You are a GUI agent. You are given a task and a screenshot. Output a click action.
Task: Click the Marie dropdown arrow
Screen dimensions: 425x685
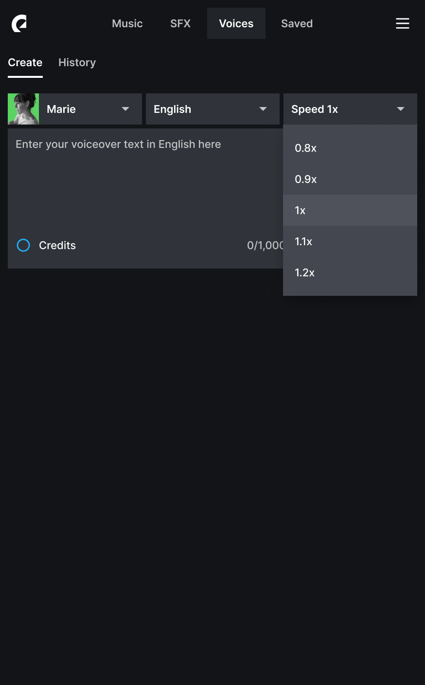(x=125, y=109)
